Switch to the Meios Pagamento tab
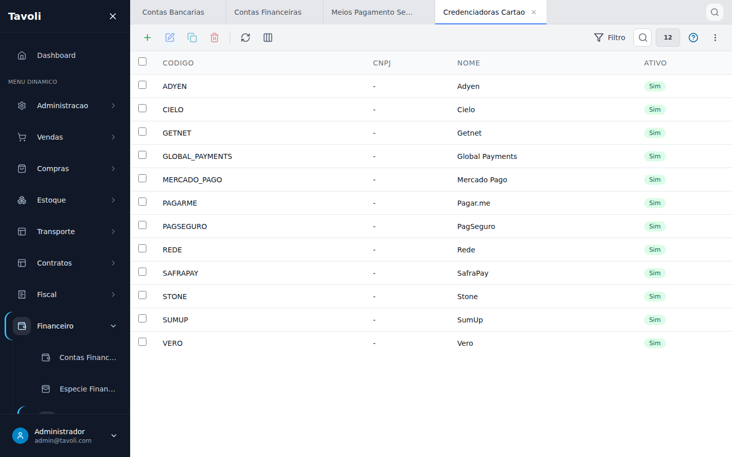The image size is (732, 457). point(379,12)
